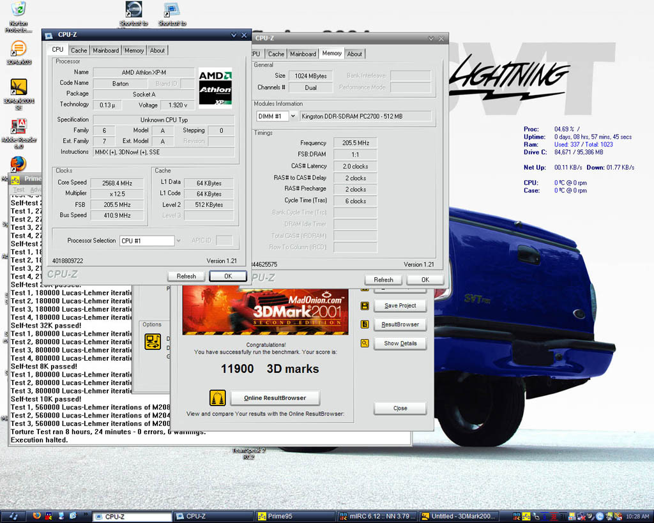
Task: Click OK in the front CPU-Z window
Action: pyautogui.click(x=228, y=276)
